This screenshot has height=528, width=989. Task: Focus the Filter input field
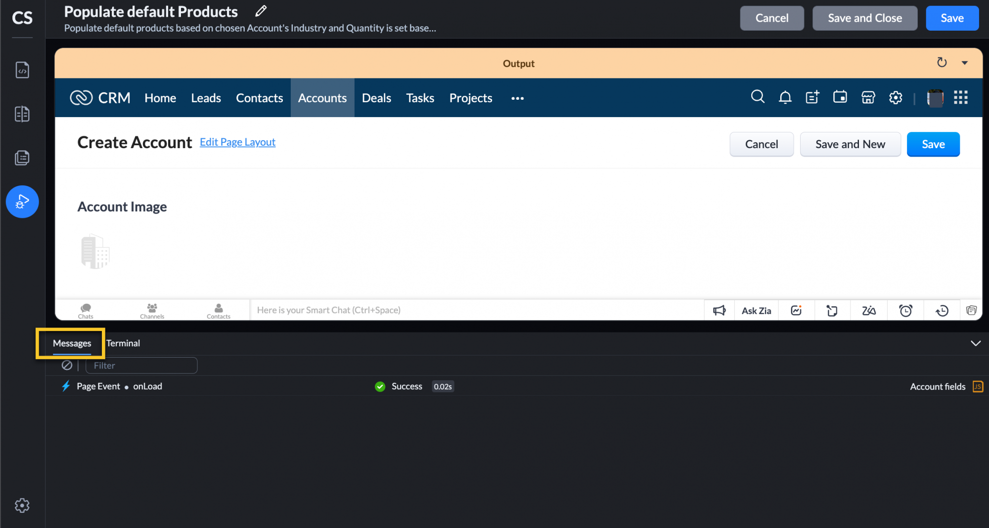tap(141, 366)
